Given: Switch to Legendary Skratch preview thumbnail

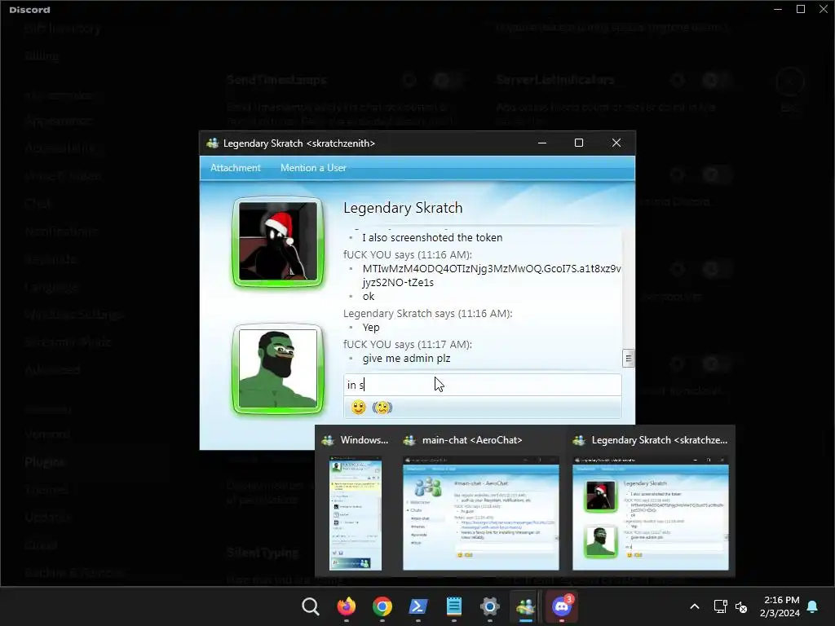Looking at the screenshot, I should pyautogui.click(x=650, y=514).
